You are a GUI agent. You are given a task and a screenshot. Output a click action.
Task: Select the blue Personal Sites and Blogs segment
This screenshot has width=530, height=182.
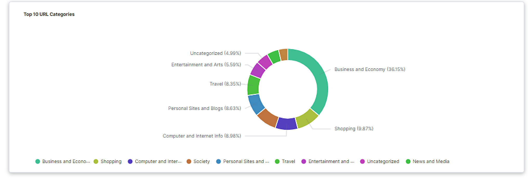[256, 104]
